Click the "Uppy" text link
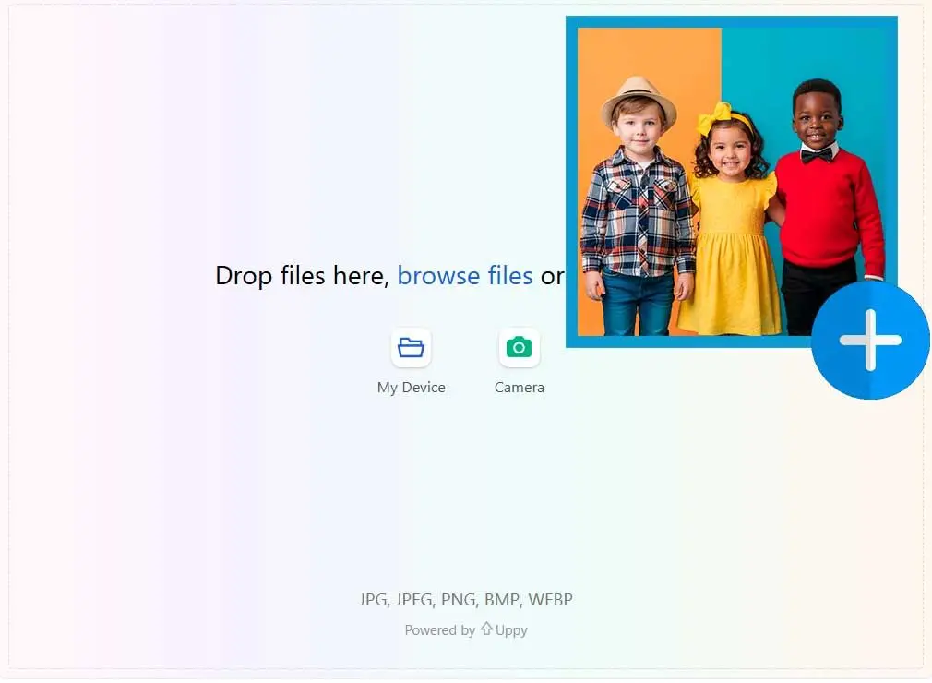 coord(511,630)
